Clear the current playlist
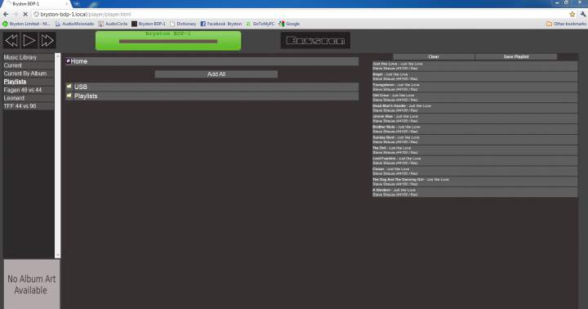The height and width of the screenshot is (309, 588). click(x=434, y=56)
